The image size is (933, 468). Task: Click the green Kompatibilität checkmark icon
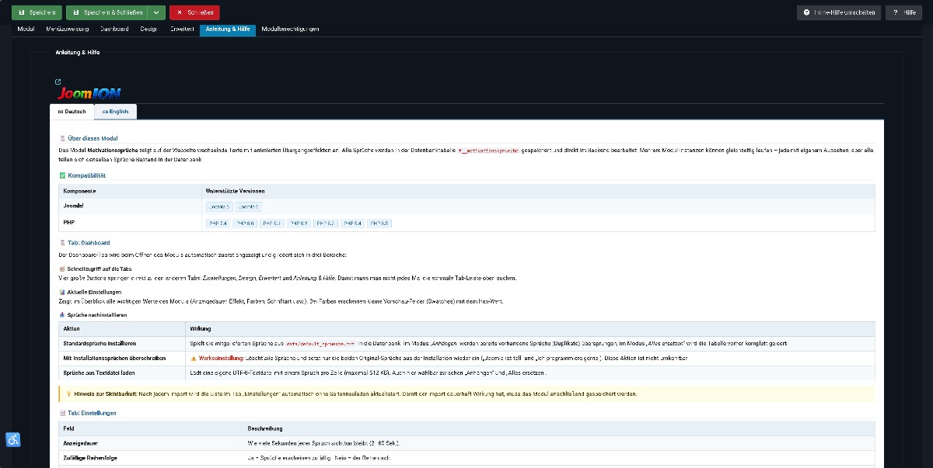tap(62, 175)
